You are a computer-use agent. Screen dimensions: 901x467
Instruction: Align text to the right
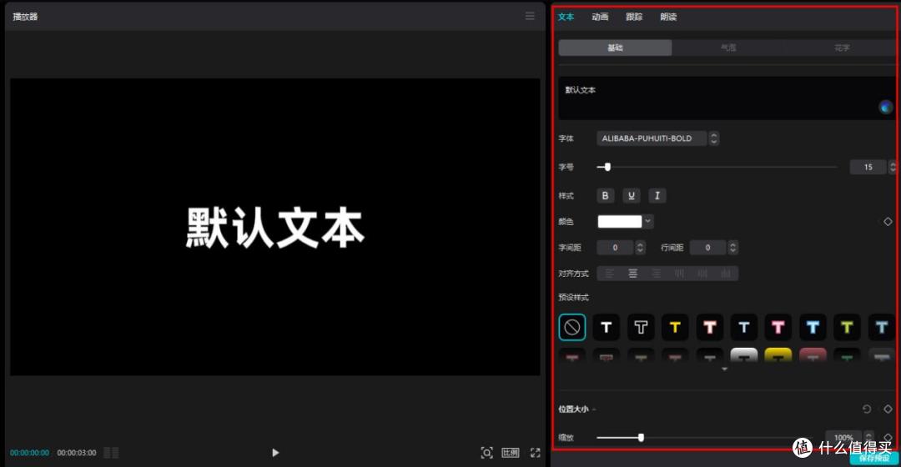click(657, 274)
